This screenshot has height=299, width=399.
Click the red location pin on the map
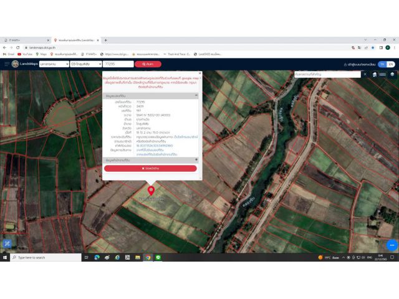[151, 191]
